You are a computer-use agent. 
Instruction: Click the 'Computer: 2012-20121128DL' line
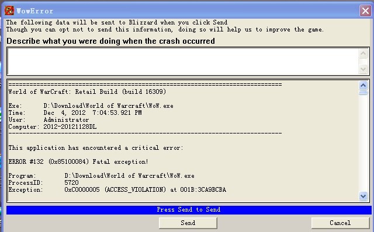click(x=53, y=127)
